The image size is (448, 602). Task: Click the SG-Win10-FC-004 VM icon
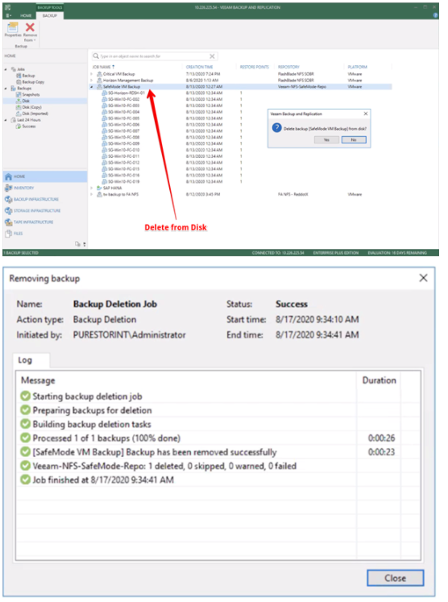click(105, 112)
